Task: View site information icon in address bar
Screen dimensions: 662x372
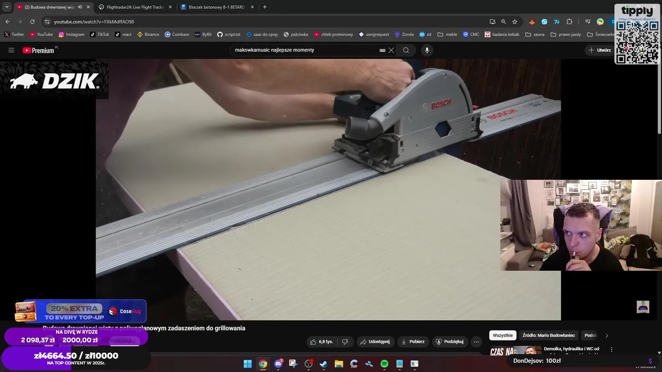Action: [47, 22]
